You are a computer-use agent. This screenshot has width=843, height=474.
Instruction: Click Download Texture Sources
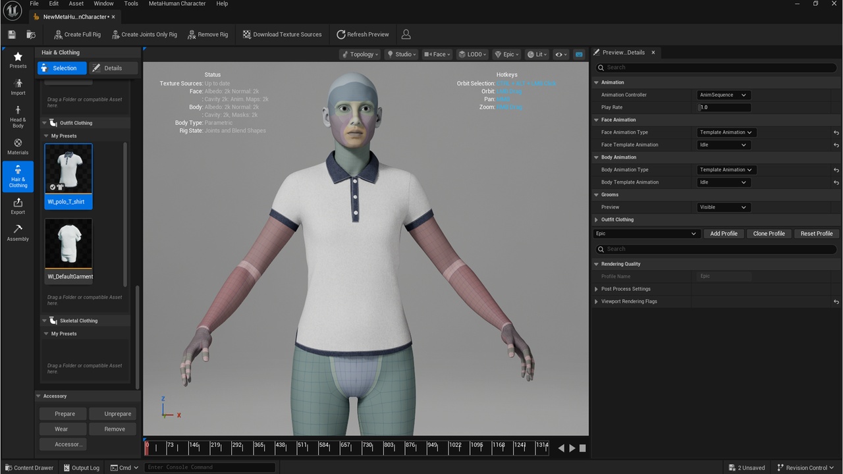282,34
